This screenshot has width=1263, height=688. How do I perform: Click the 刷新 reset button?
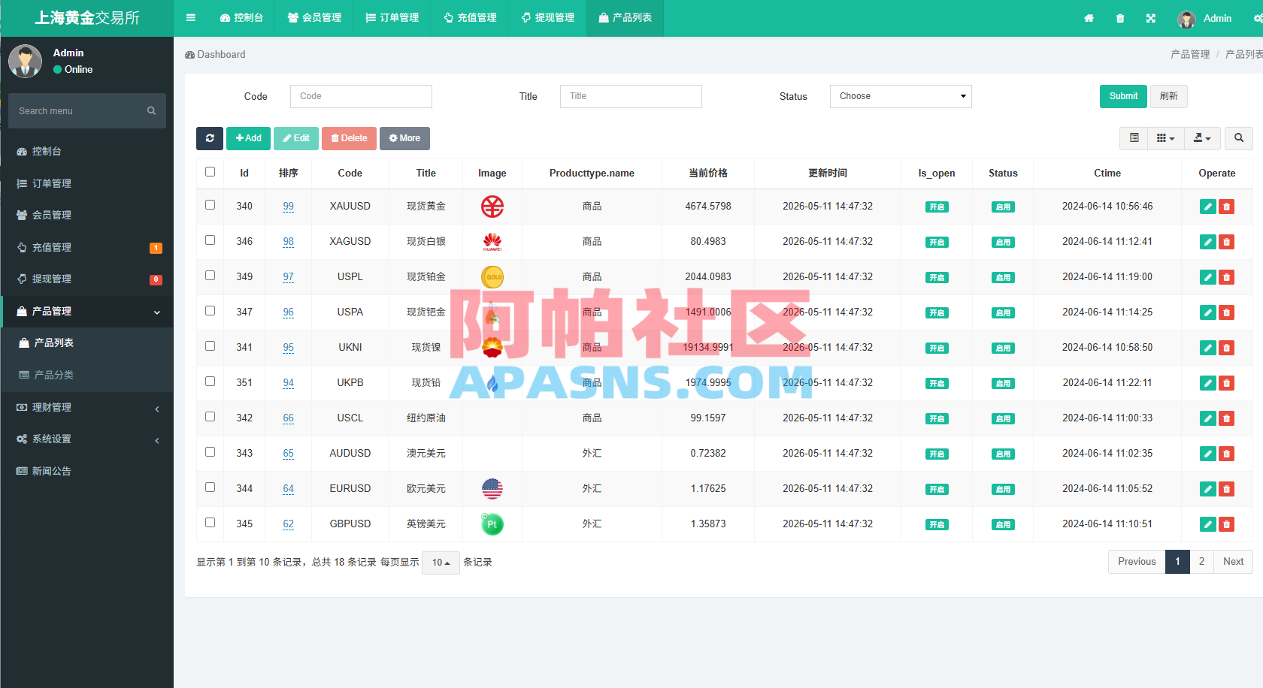1169,96
